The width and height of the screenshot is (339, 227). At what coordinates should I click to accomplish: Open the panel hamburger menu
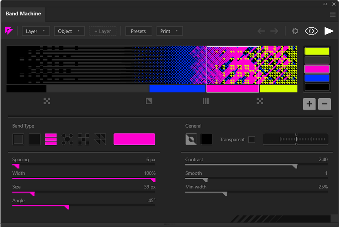click(333, 14)
